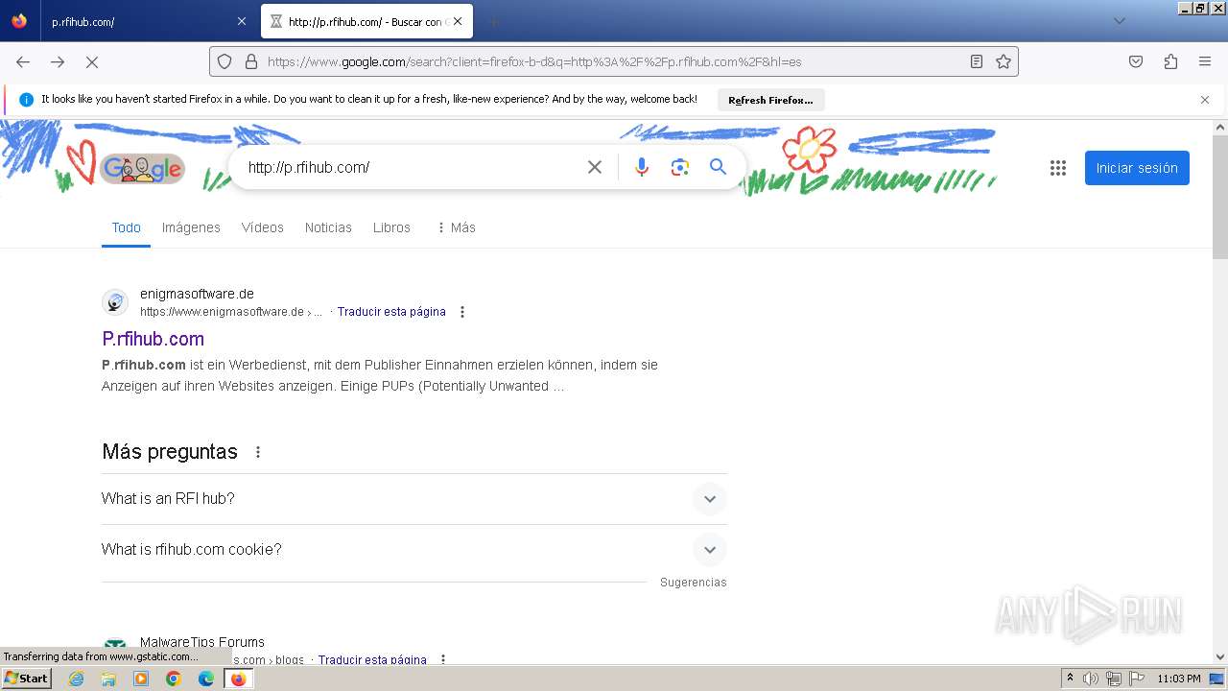Switch to the Noticias results tab
Viewport: 1228px width, 691px height.
click(328, 227)
